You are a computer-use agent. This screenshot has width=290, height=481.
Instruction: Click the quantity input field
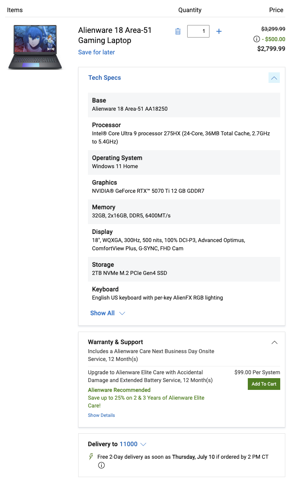click(198, 31)
